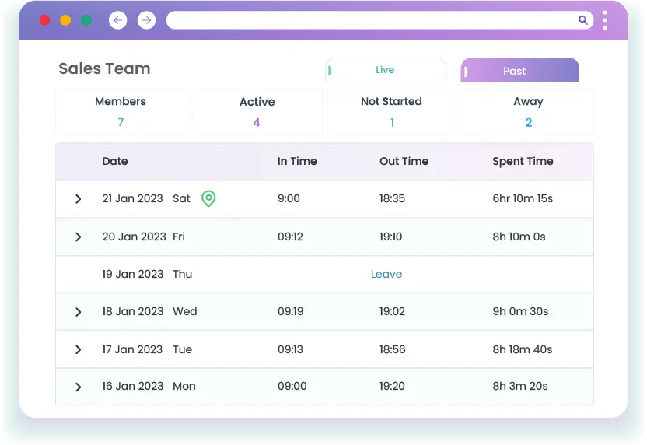This screenshot has height=445, width=647.
Task: Switch to the Live tab
Action: [386, 70]
